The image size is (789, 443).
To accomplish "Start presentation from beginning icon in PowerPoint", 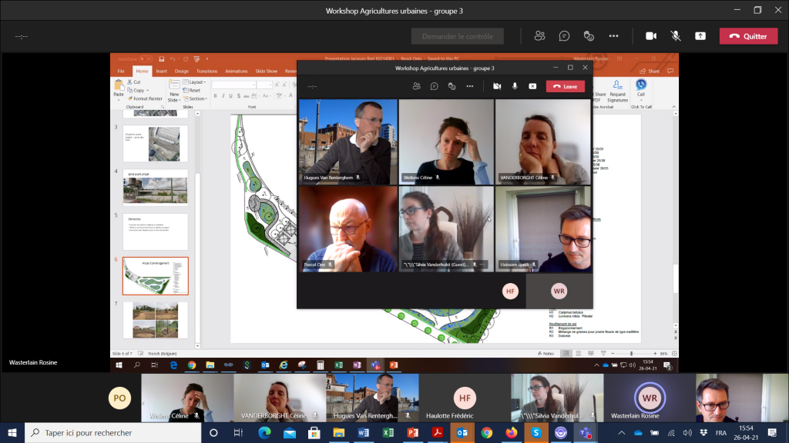I will pyautogui.click(x=196, y=58).
